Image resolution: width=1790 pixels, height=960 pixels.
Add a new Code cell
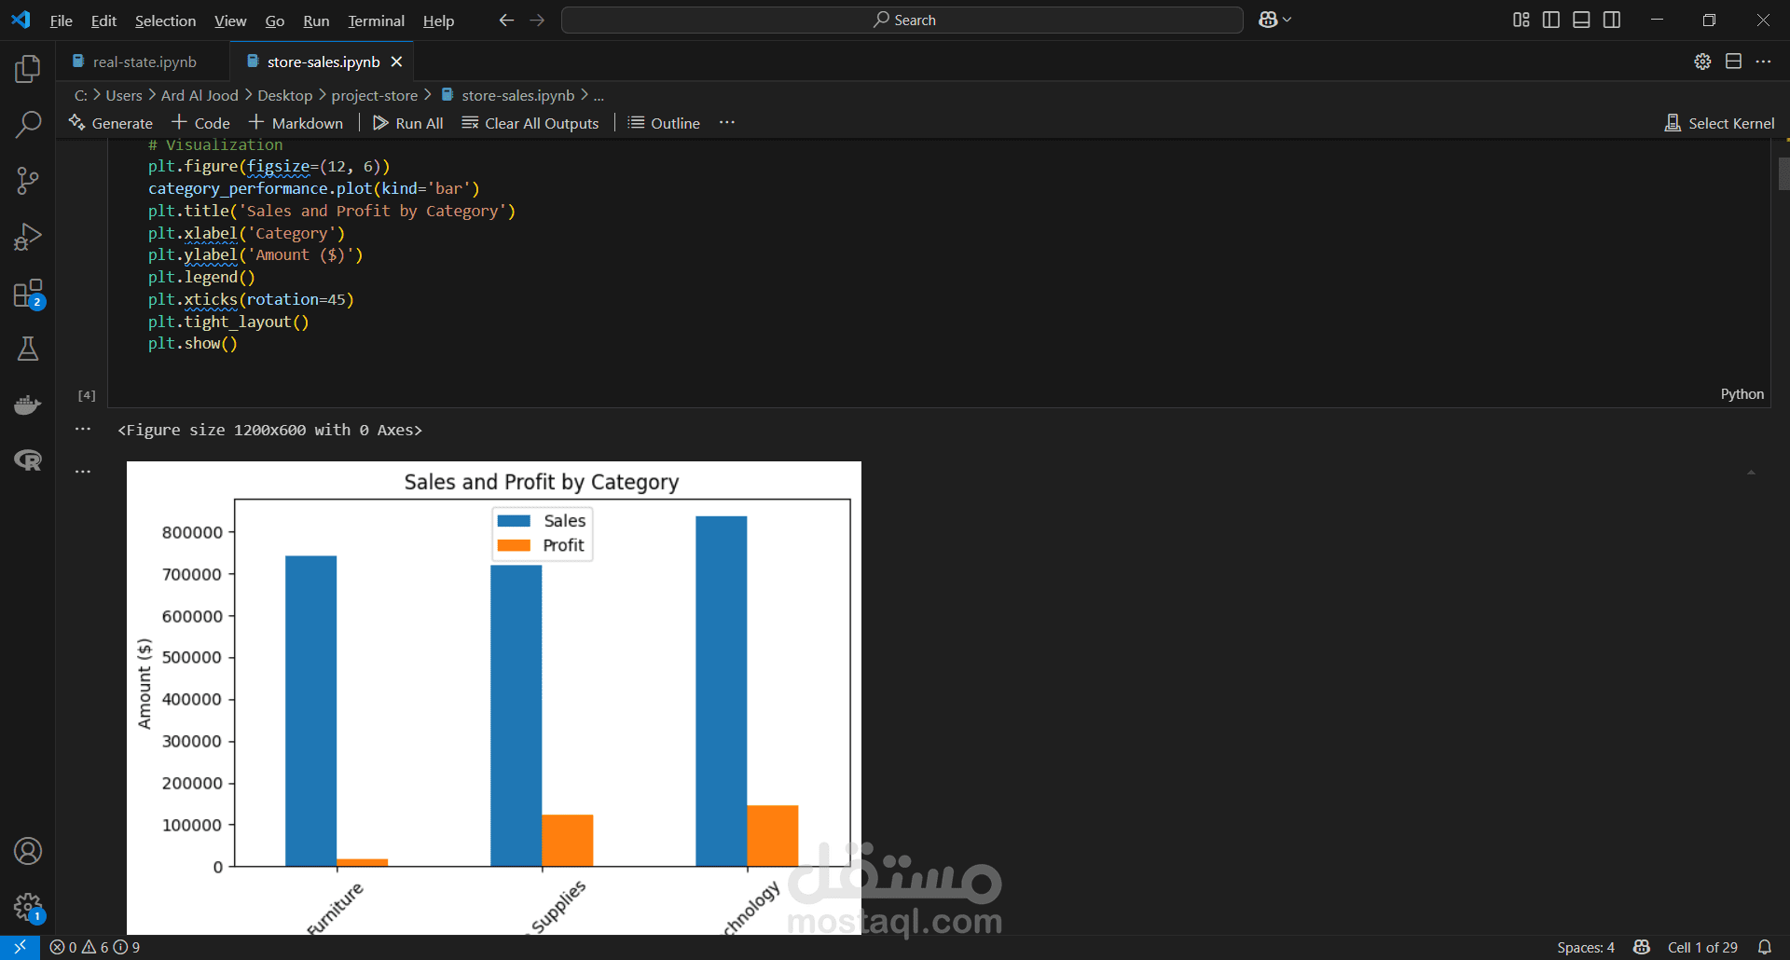(200, 123)
